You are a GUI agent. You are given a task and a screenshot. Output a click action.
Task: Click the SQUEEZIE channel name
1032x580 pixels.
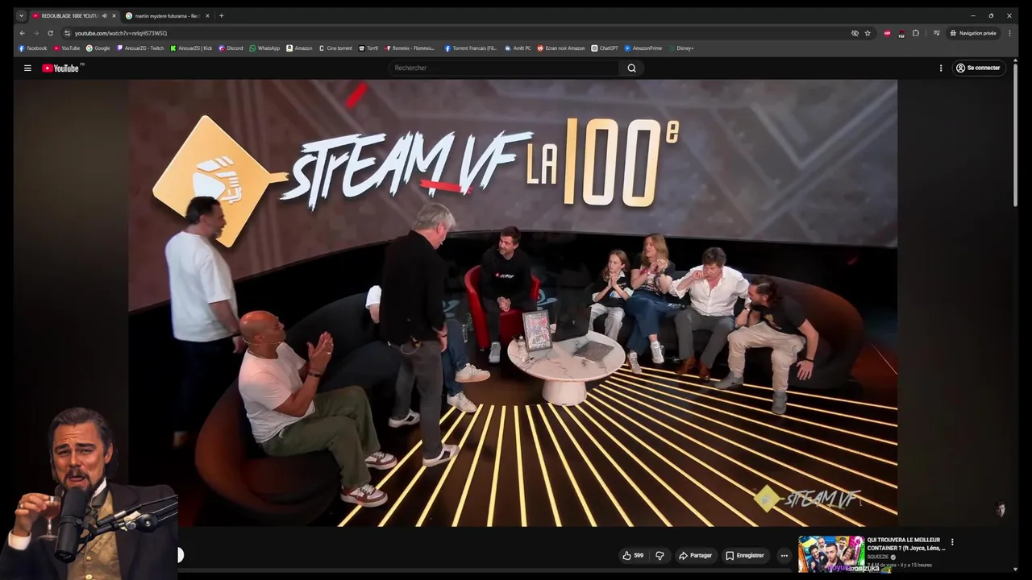tap(878, 557)
